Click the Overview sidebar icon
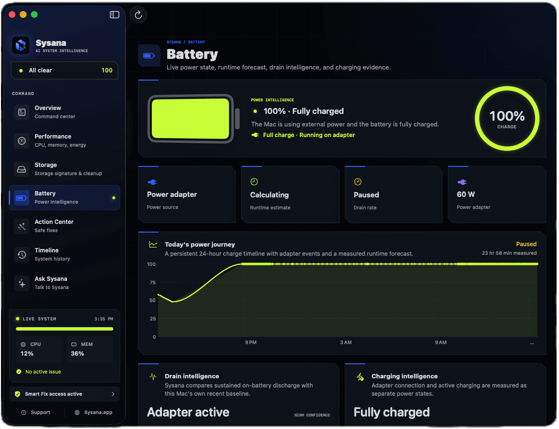Image resolution: width=559 pixels, height=429 pixels. pos(22,112)
